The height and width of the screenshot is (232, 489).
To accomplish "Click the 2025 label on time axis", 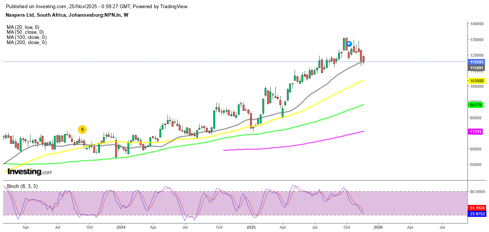I will 250,226.
